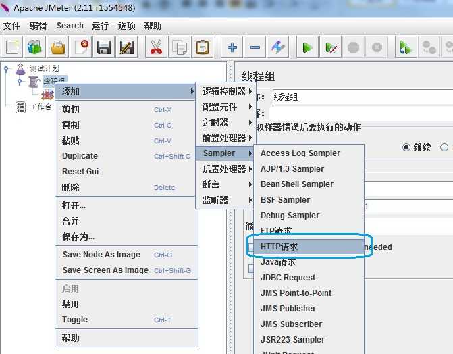Click the Close test plan icon
Screen dimensions: 453x354
tap(81, 47)
